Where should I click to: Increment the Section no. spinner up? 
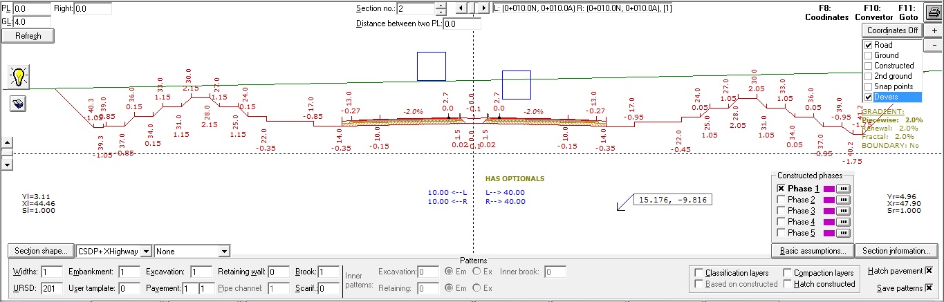click(x=441, y=6)
